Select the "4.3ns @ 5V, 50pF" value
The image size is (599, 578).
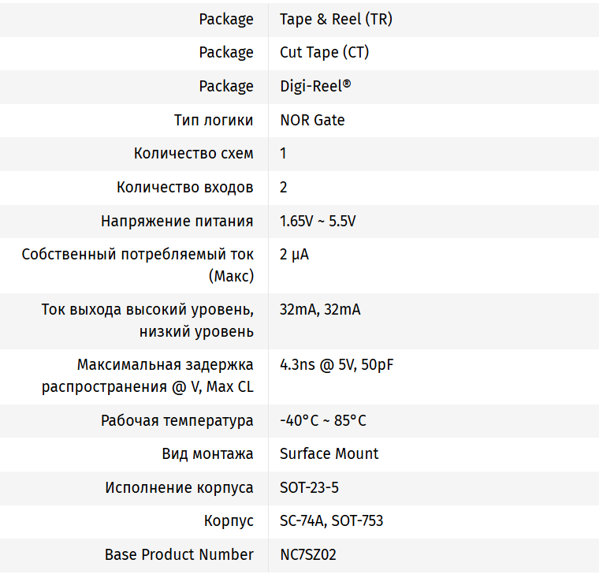tap(337, 365)
